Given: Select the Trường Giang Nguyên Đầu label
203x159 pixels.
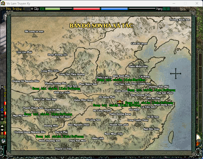Looking at the screenshot, I should [30, 132].
